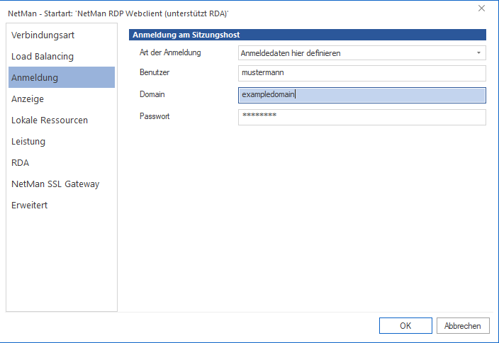
Task: Cancel with the Abbrechen button
Action: tap(463, 325)
